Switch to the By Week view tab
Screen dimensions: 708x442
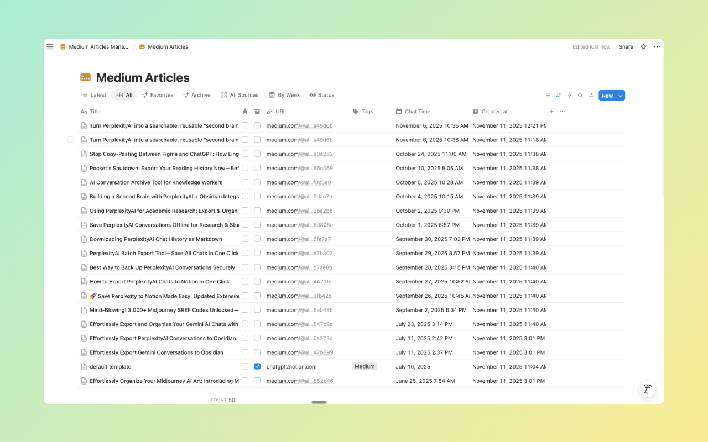(x=284, y=94)
